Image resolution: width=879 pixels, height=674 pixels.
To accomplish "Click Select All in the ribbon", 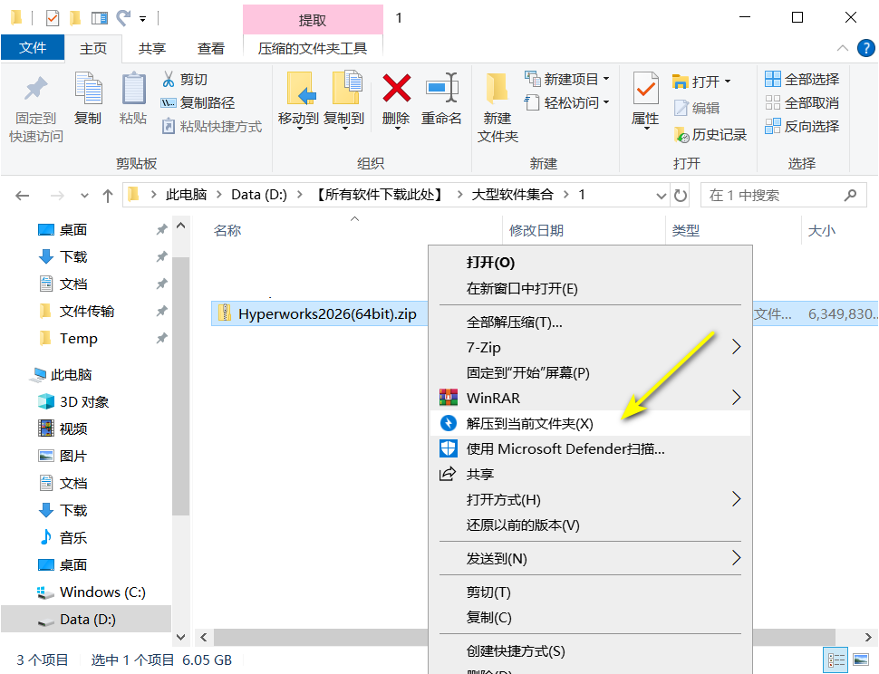I will (x=802, y=80).
